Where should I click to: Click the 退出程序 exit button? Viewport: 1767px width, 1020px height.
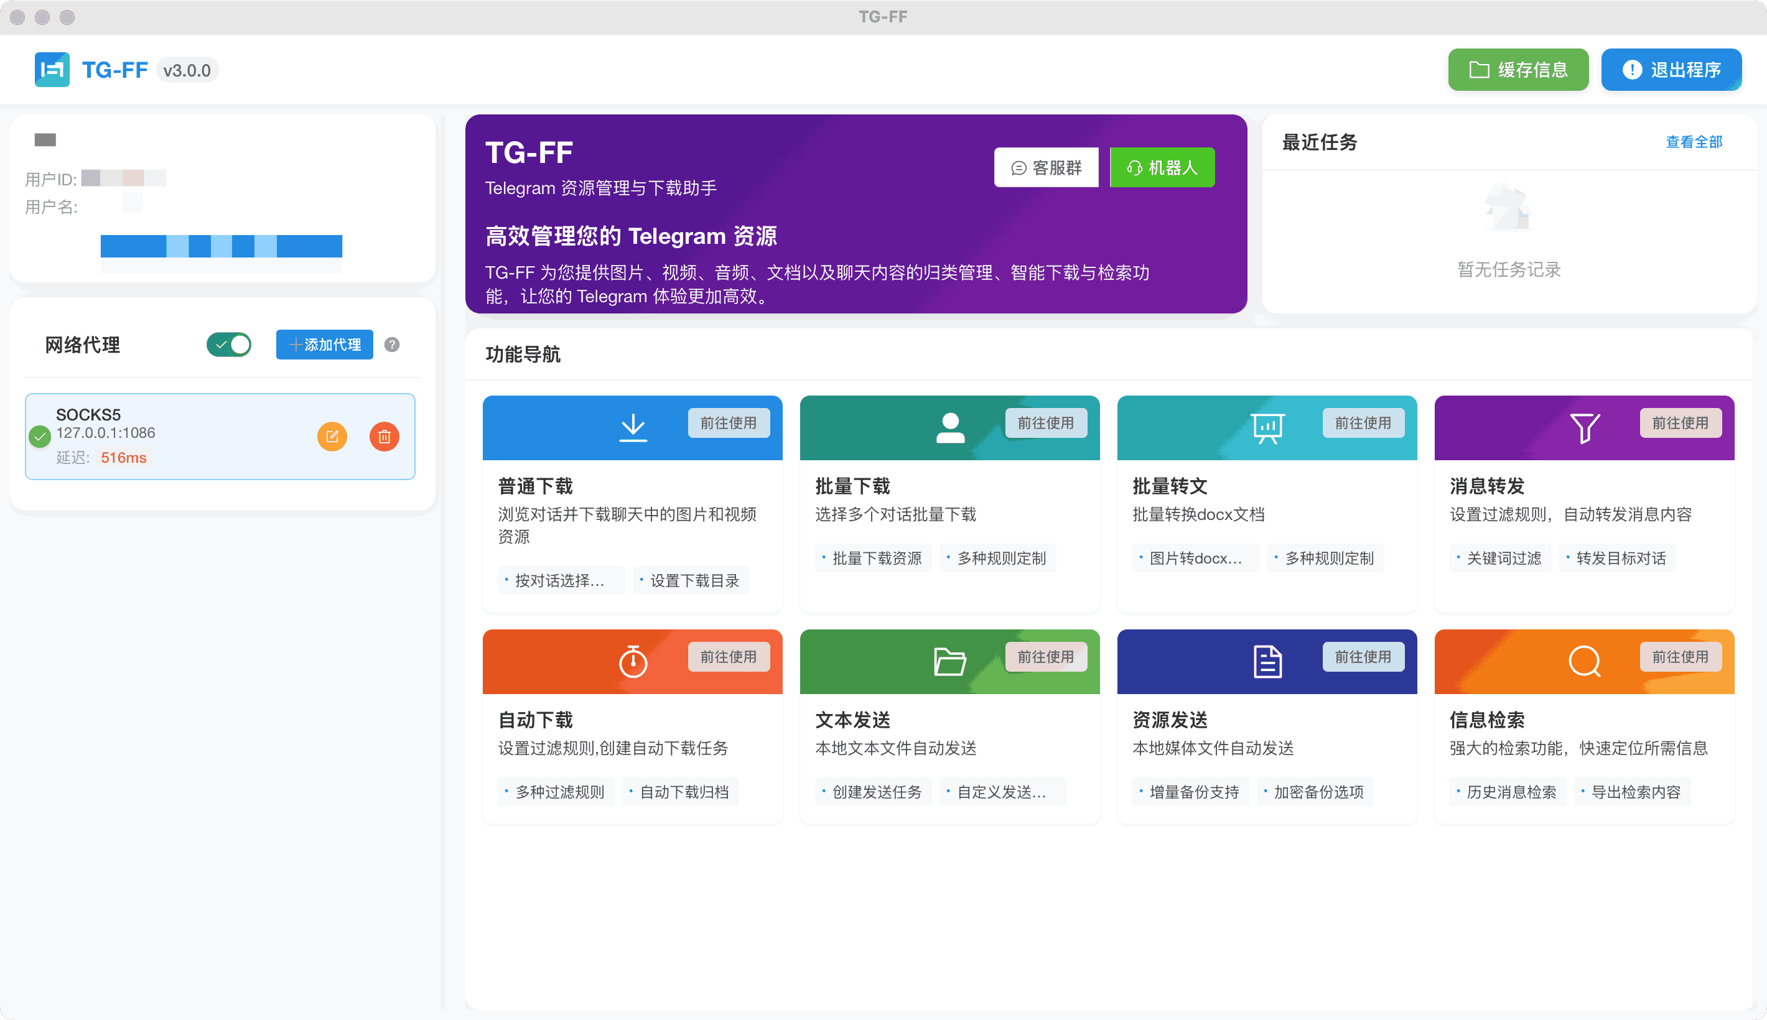click(1671, 70)
